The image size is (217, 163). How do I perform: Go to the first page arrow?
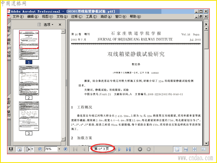click(75, 149)
